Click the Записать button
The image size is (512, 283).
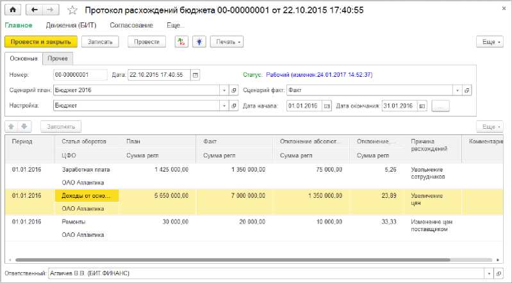point(101,42)
